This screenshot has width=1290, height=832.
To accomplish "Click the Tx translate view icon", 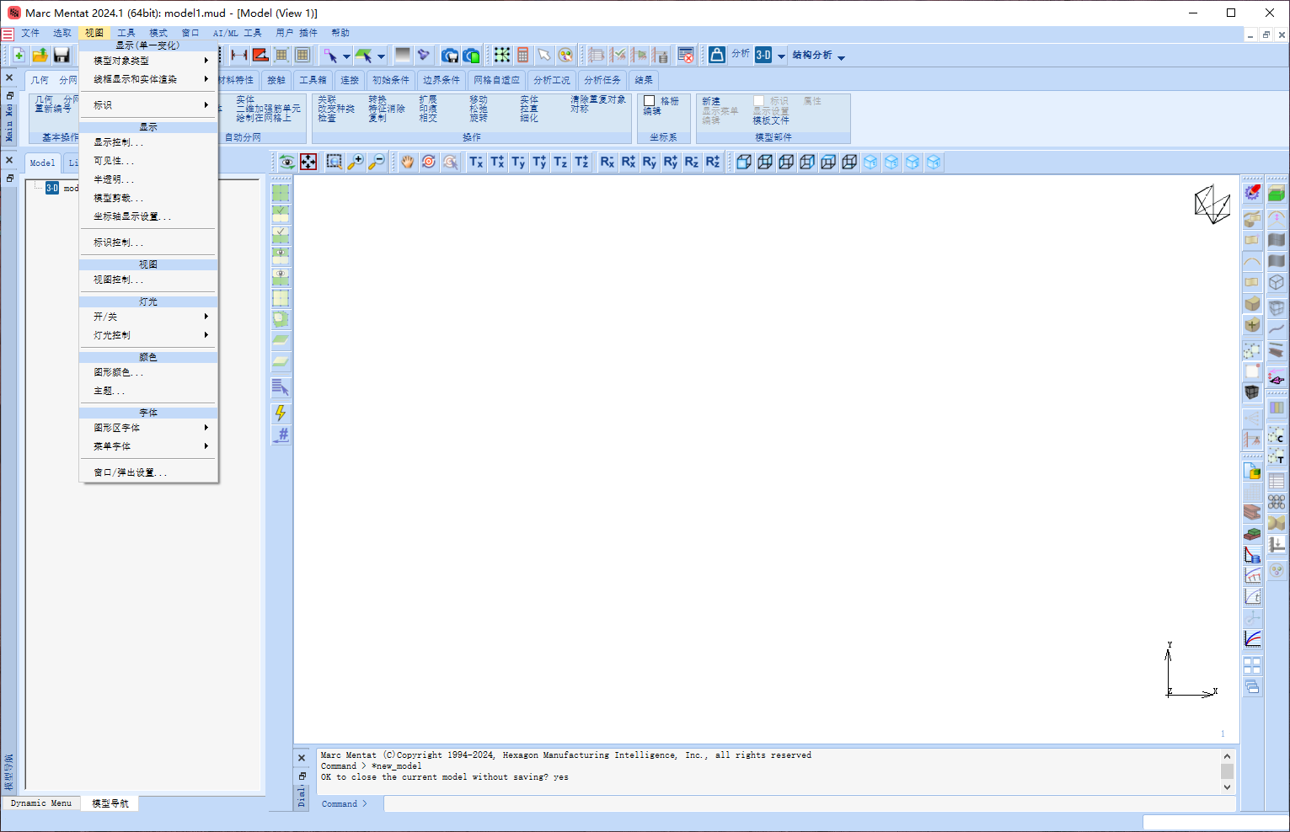I will pos(476,162).
